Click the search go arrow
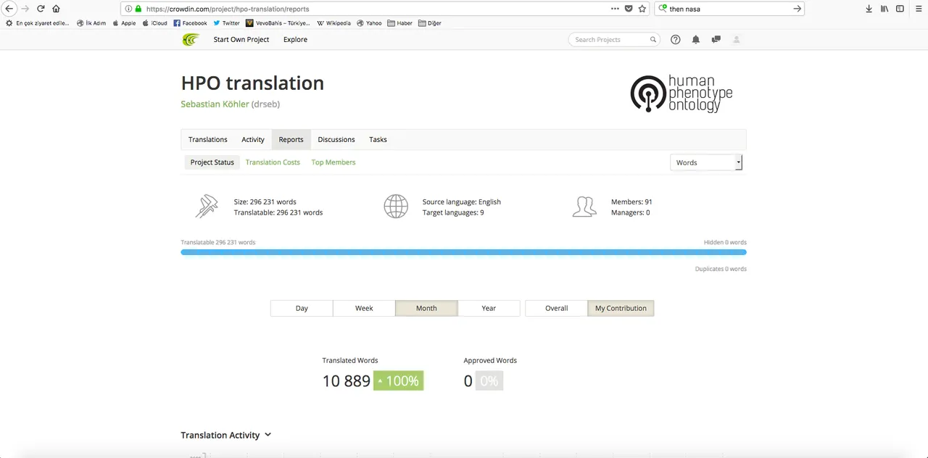Screen dimensions: 928x458 pyautogui.click(x=797, y=9)
